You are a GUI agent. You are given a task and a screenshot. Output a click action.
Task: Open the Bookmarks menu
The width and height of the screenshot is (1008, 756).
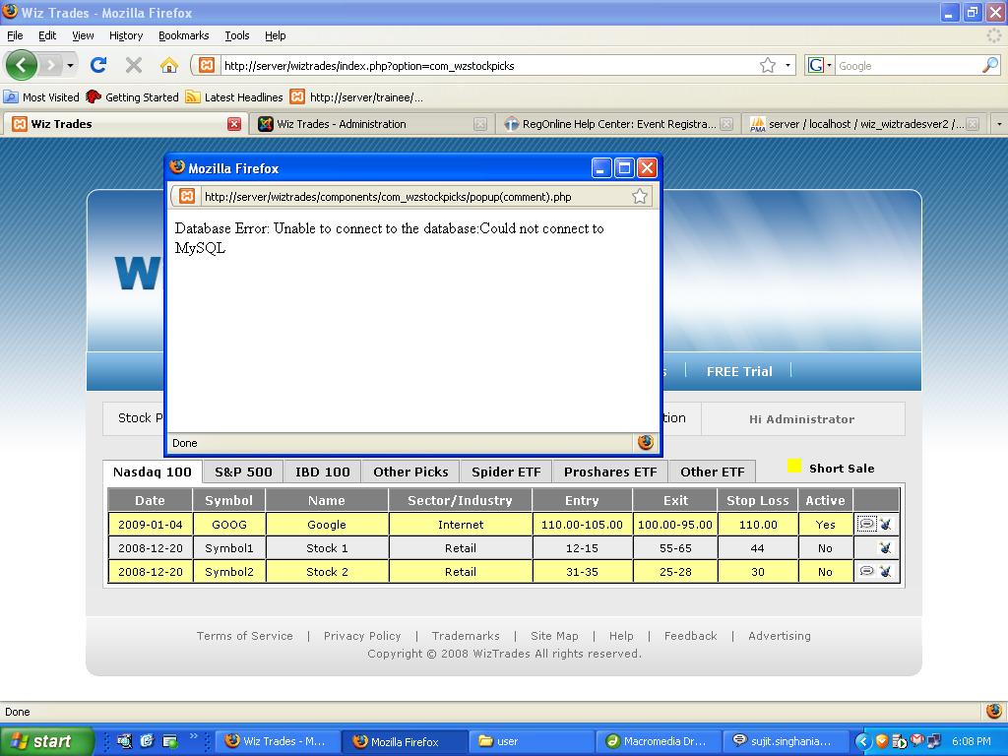point(183,35)
